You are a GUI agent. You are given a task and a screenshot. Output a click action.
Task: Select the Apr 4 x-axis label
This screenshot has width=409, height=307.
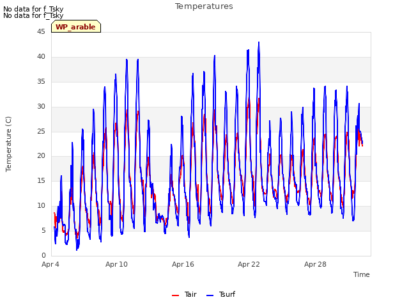50,264
